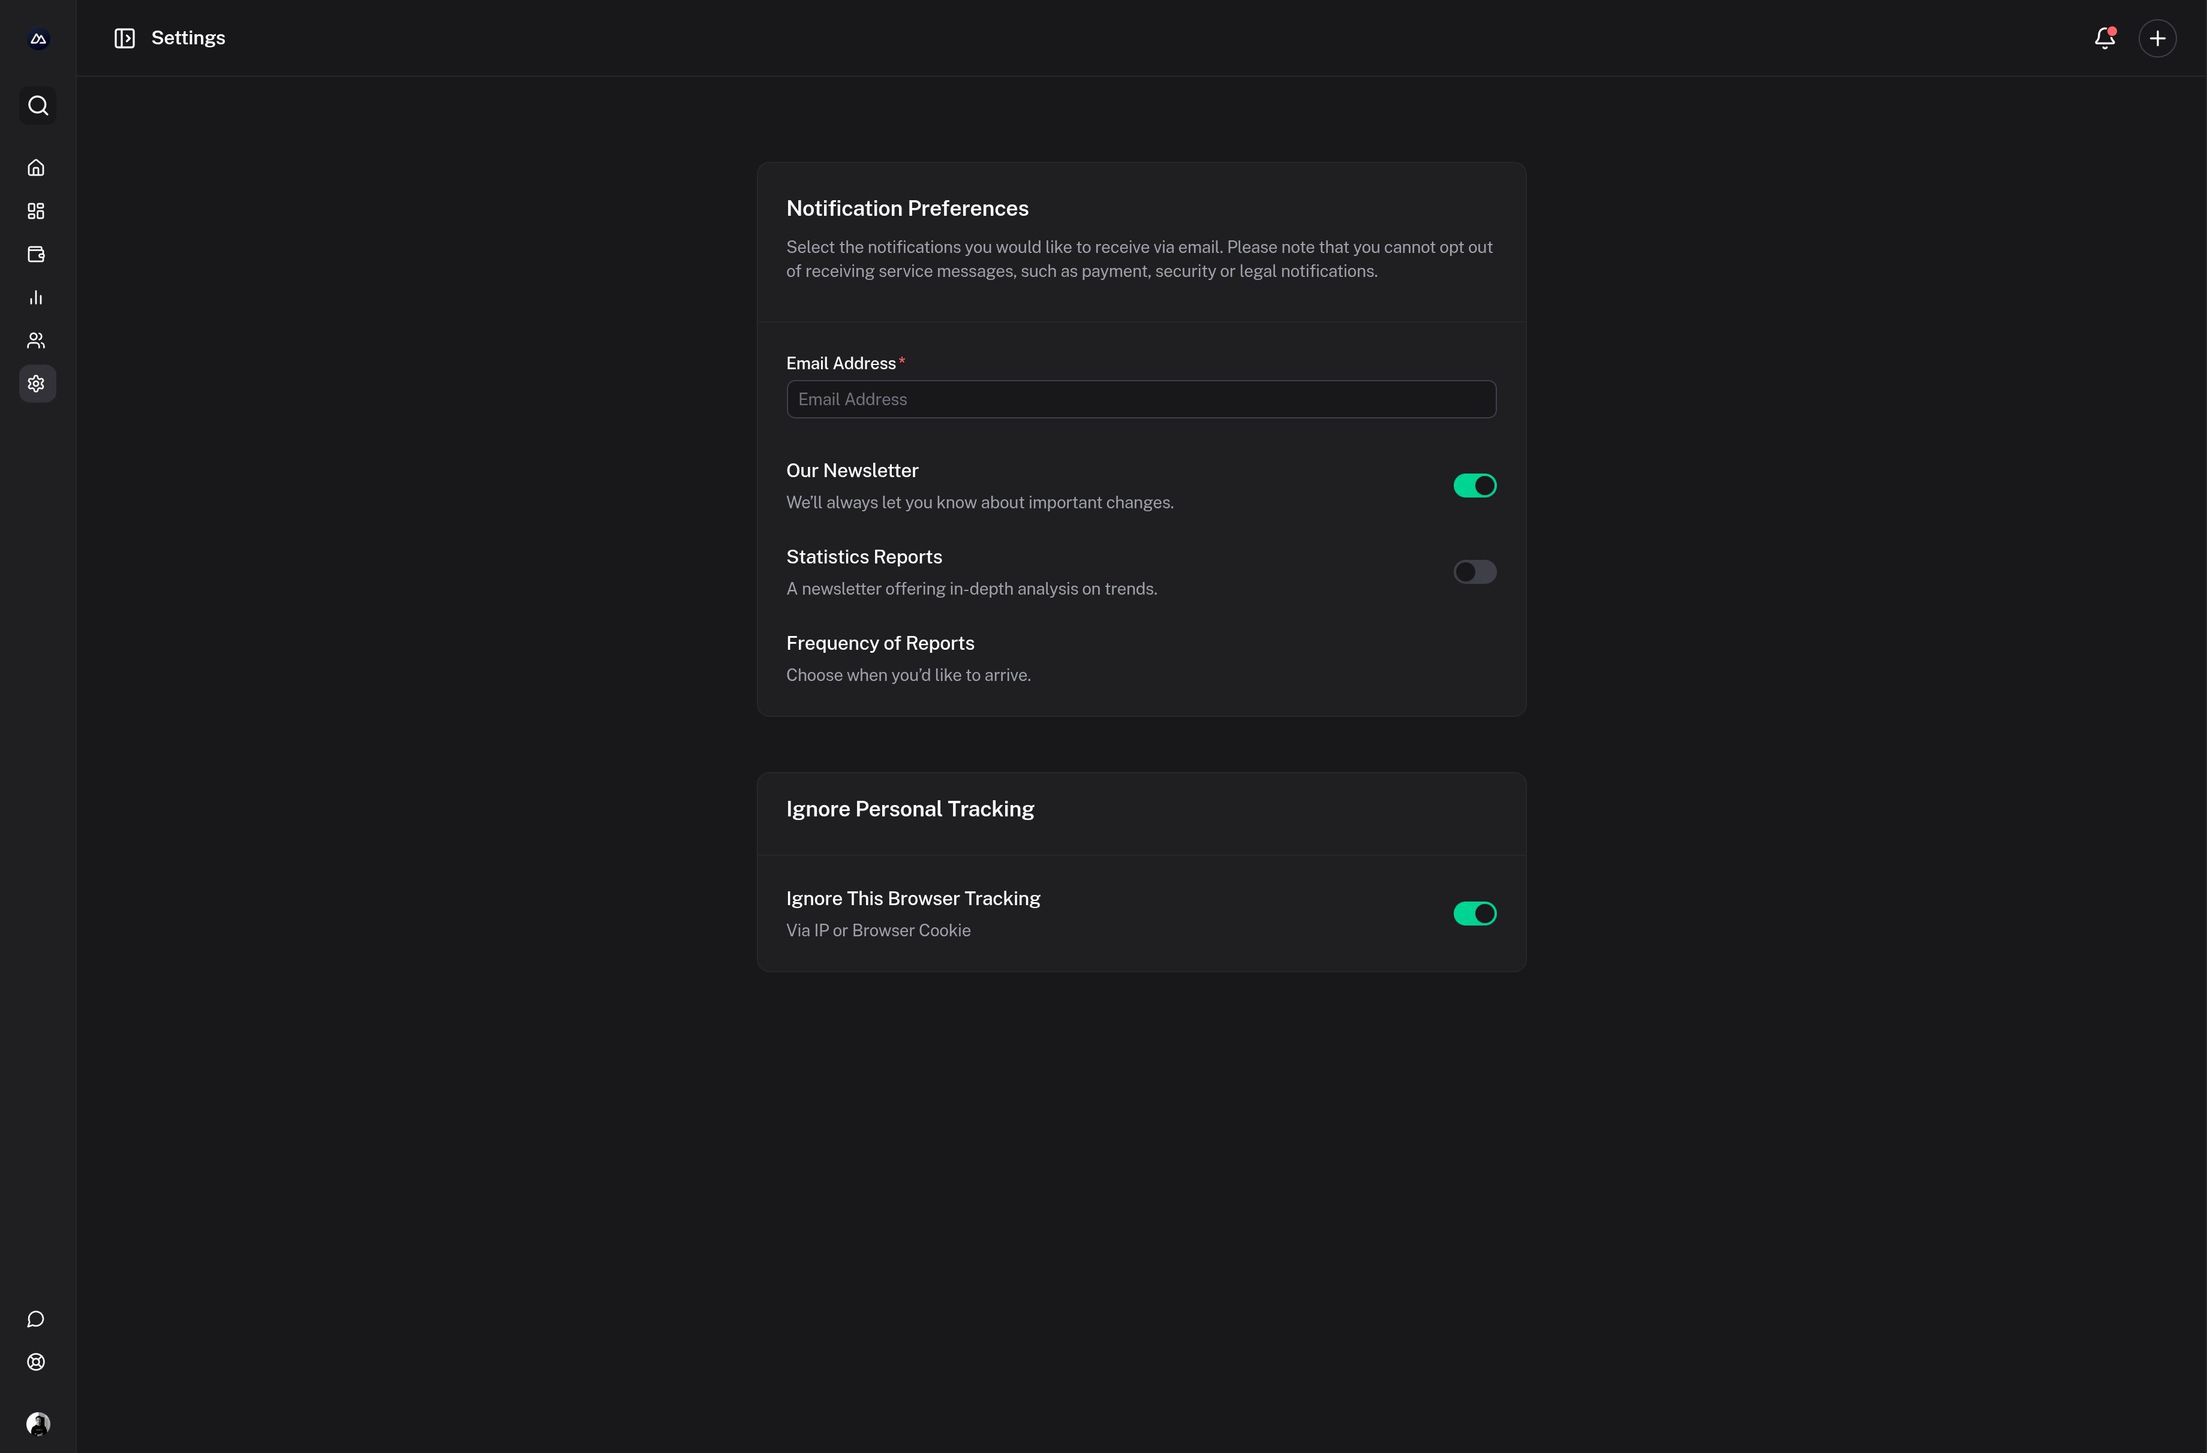Image resolution: width=2207 pixels, height=1453 pixels.
Task: Open the users/team sidebar icon
Action: [36, 340]
